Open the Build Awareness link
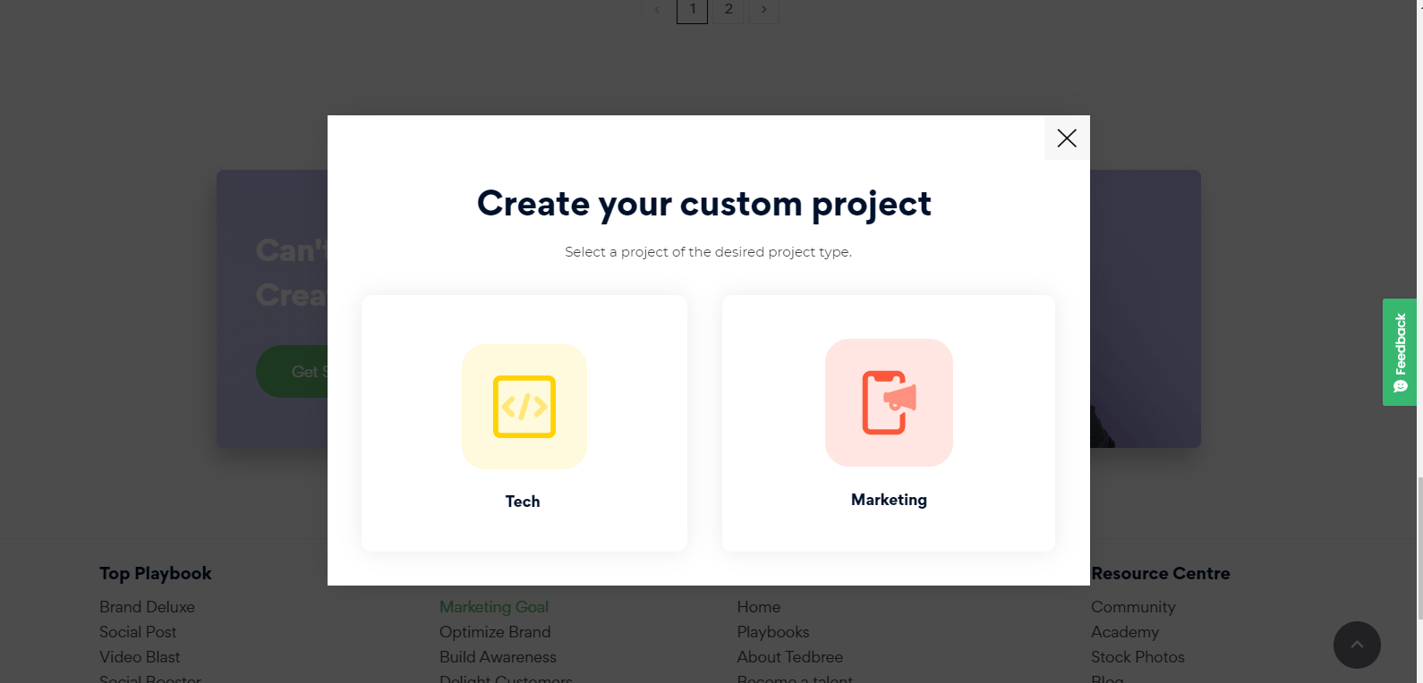Image resolution: width=1423 pixels, height=683 pixels. (498, 657)
